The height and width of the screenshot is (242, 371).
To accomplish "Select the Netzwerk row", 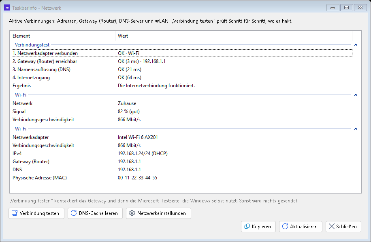I will coord(182,103).
